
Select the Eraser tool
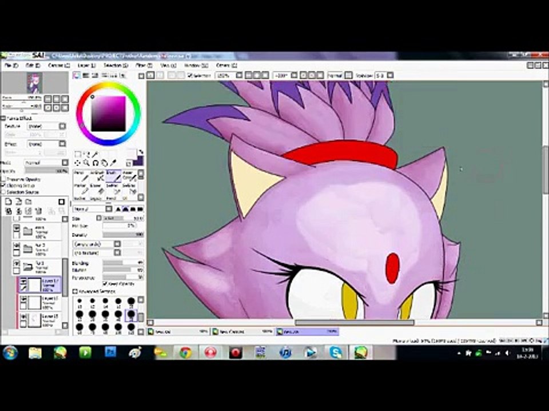click(x=98, y=190)
